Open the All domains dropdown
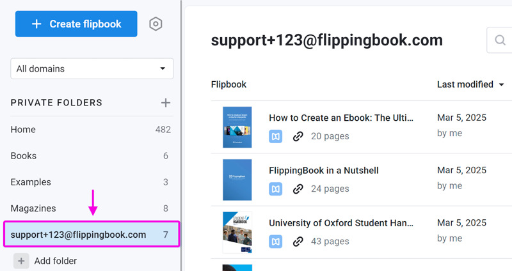 coord(92,68)
